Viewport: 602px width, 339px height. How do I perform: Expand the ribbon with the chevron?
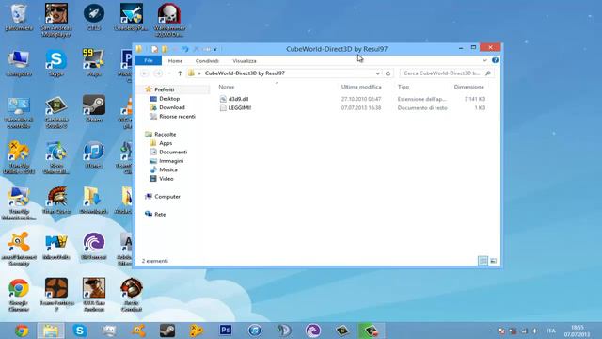click(484, 60)
